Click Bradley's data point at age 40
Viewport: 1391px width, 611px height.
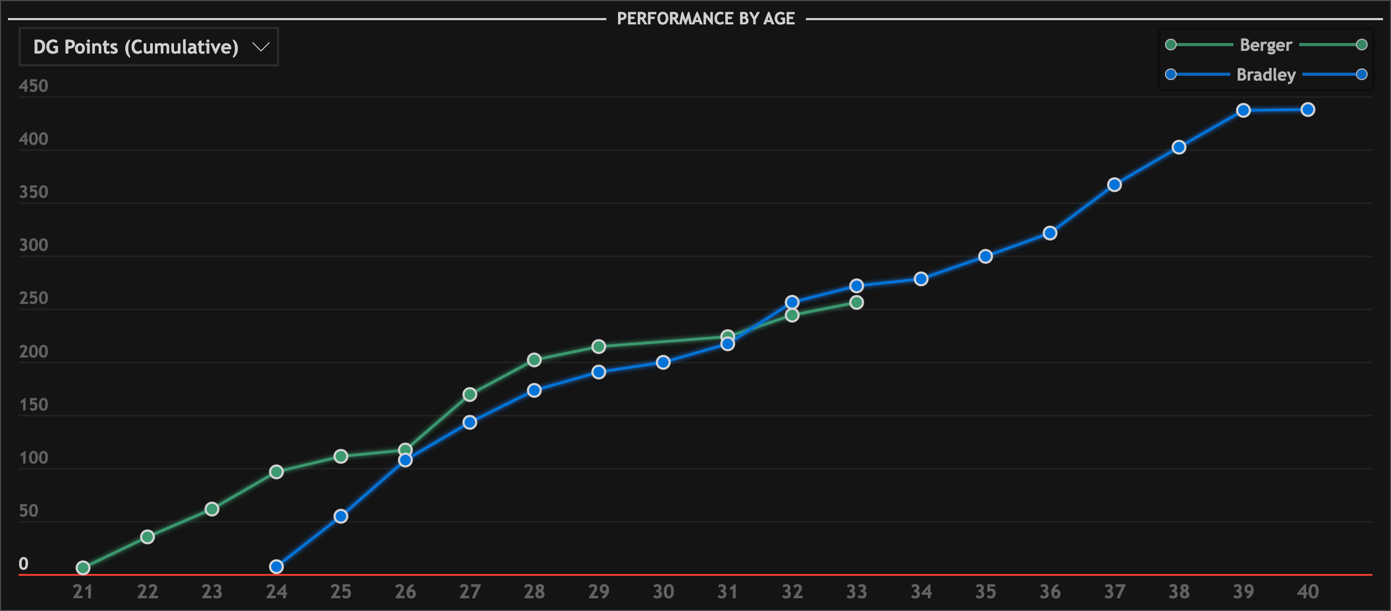point(1307,110)
